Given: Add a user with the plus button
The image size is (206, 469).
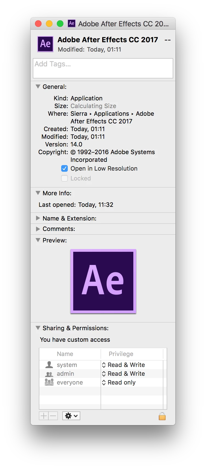Looking at the screenshot, I should click(x=44, y=416).
